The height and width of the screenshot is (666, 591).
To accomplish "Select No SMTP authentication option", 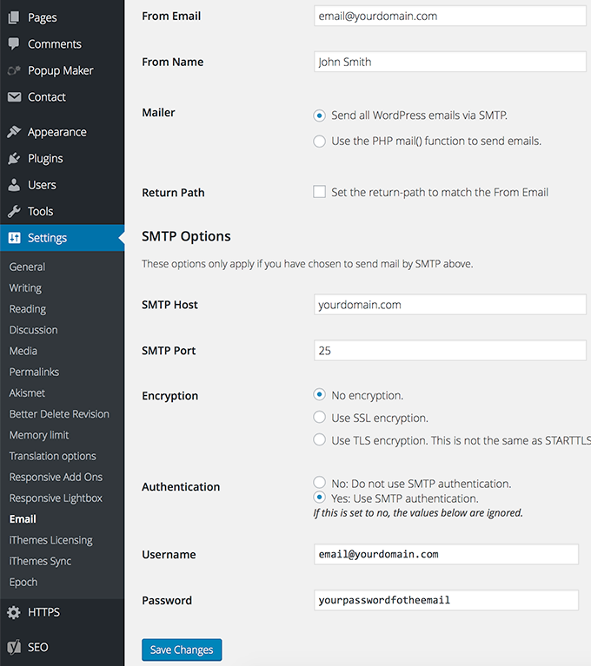I will (x=319, y=483).
